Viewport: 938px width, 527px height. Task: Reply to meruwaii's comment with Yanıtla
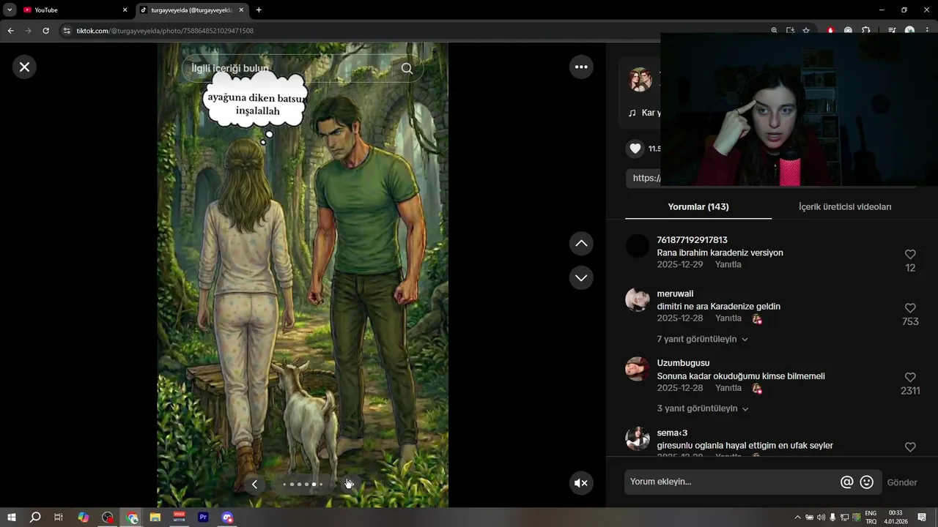(728, 318)
